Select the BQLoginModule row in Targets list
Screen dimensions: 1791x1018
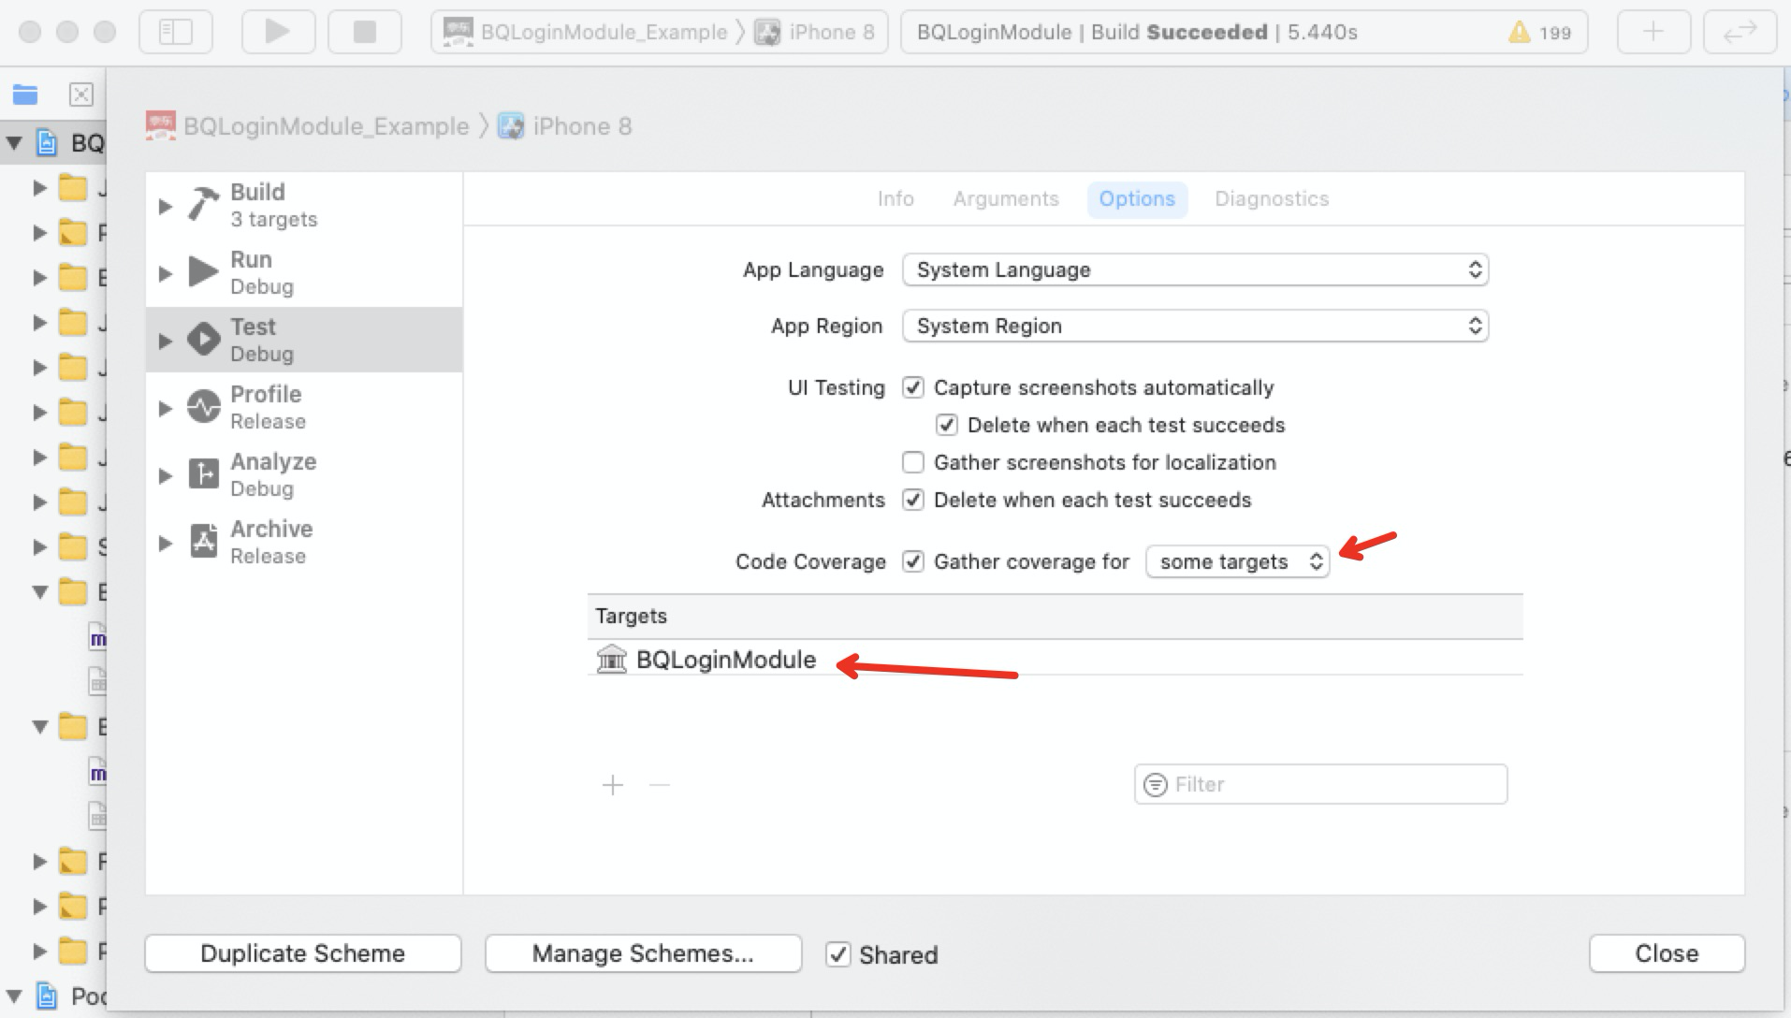point(1055,659)
